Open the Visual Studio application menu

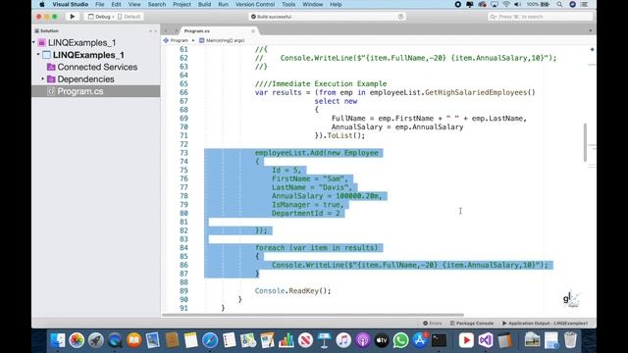tap(70, 4)
